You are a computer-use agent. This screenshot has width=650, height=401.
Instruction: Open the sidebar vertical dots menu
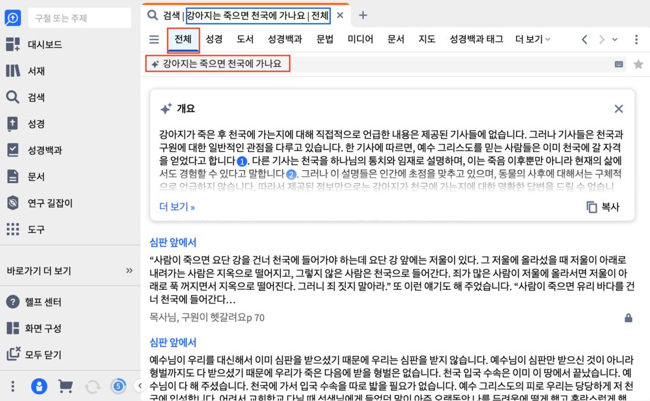pyautogui.click(x=13, y=386)
